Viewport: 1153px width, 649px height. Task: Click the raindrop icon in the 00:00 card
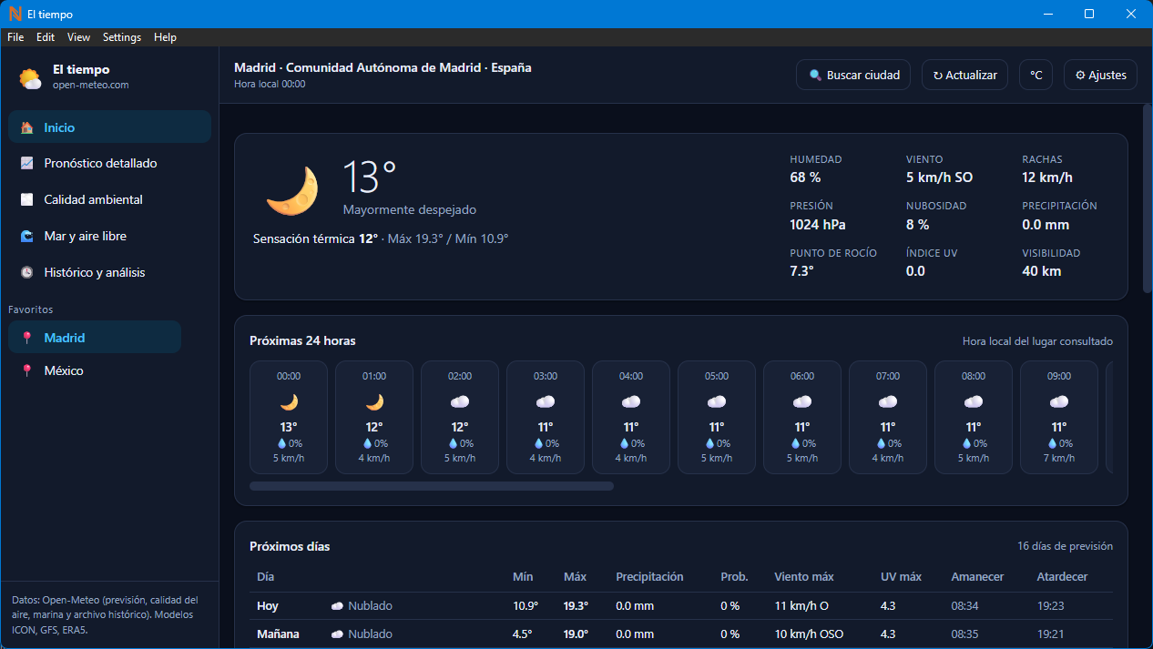[281, 443]
